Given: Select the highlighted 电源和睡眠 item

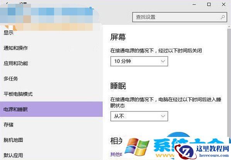Looking at the screenshot, I should point(51,109).
